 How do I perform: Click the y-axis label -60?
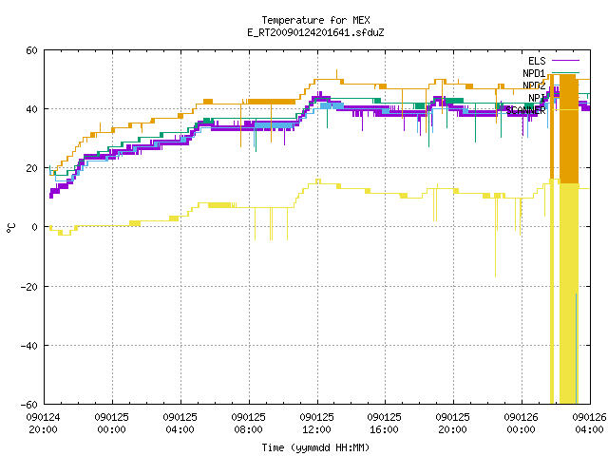tap(29, 405)
